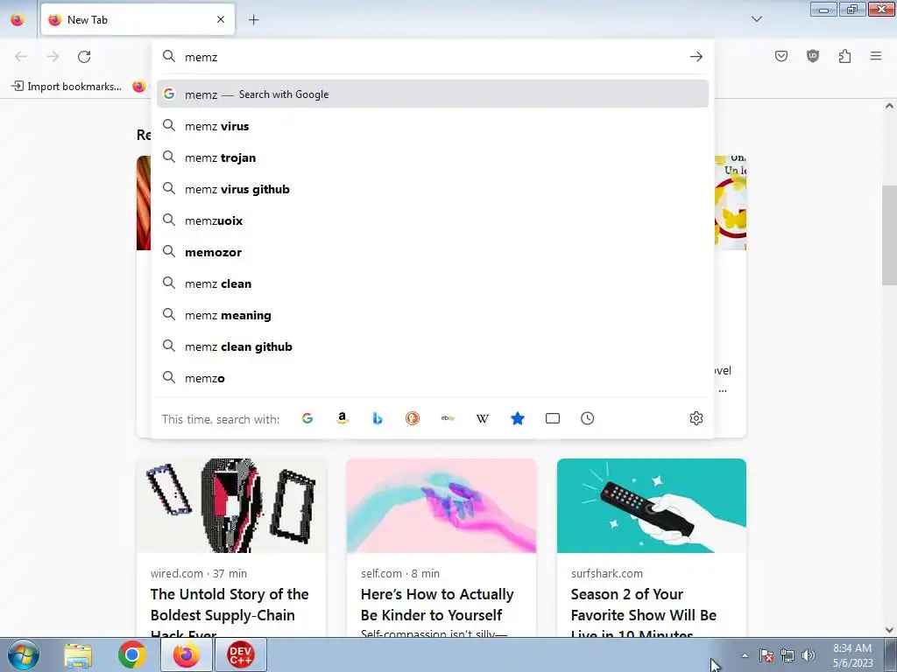
Task: Pick the memzo suggestion
Action: [433, 378]
